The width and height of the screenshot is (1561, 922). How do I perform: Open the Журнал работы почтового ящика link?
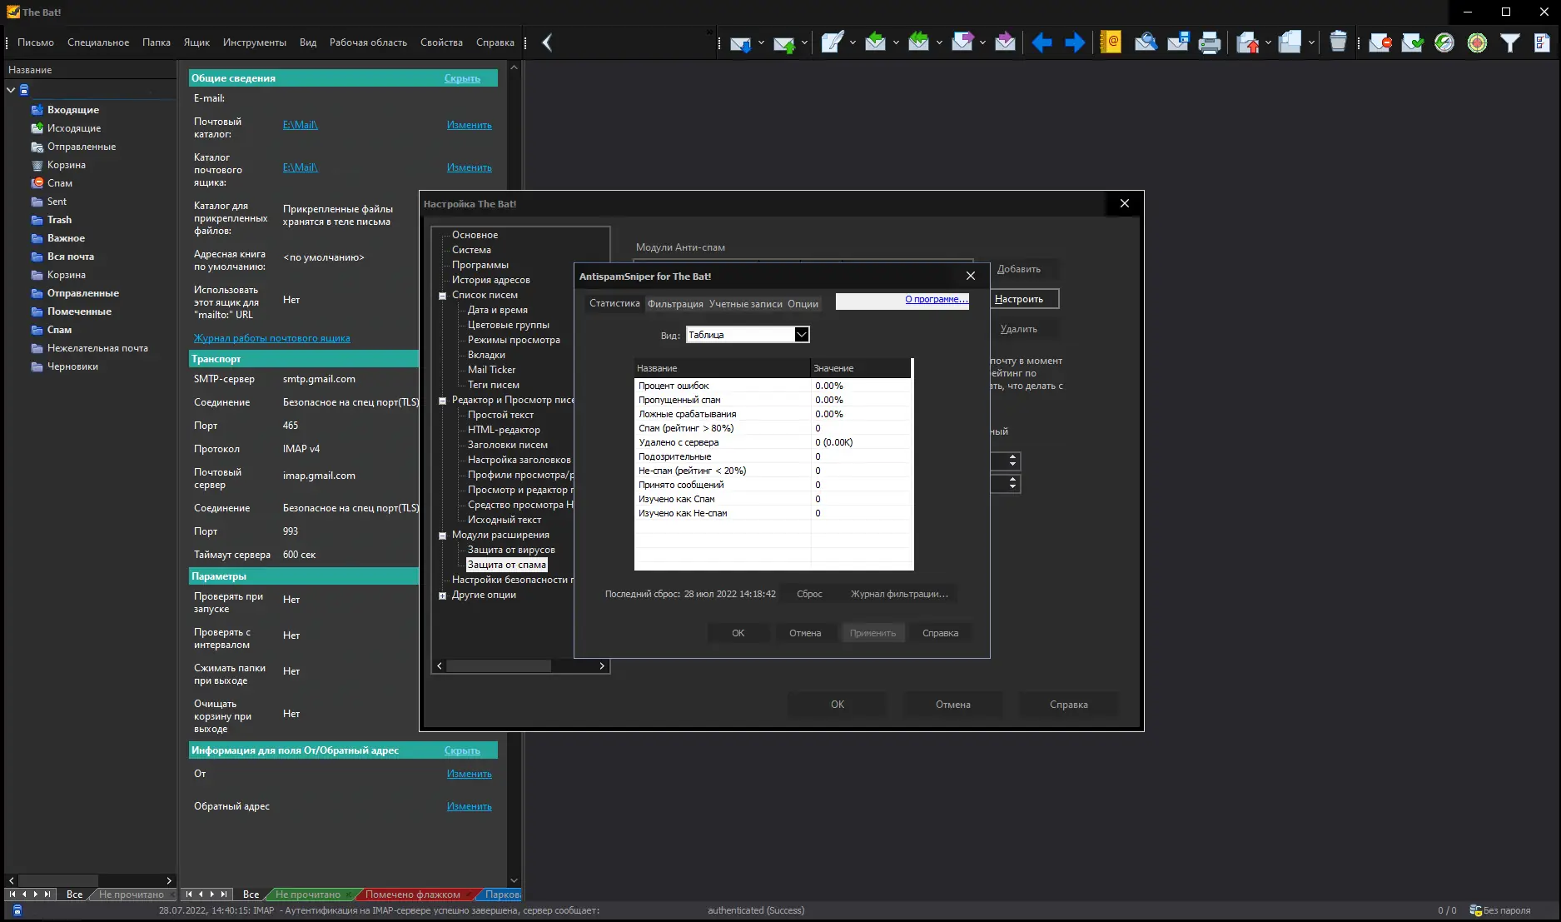pos(272,338)
